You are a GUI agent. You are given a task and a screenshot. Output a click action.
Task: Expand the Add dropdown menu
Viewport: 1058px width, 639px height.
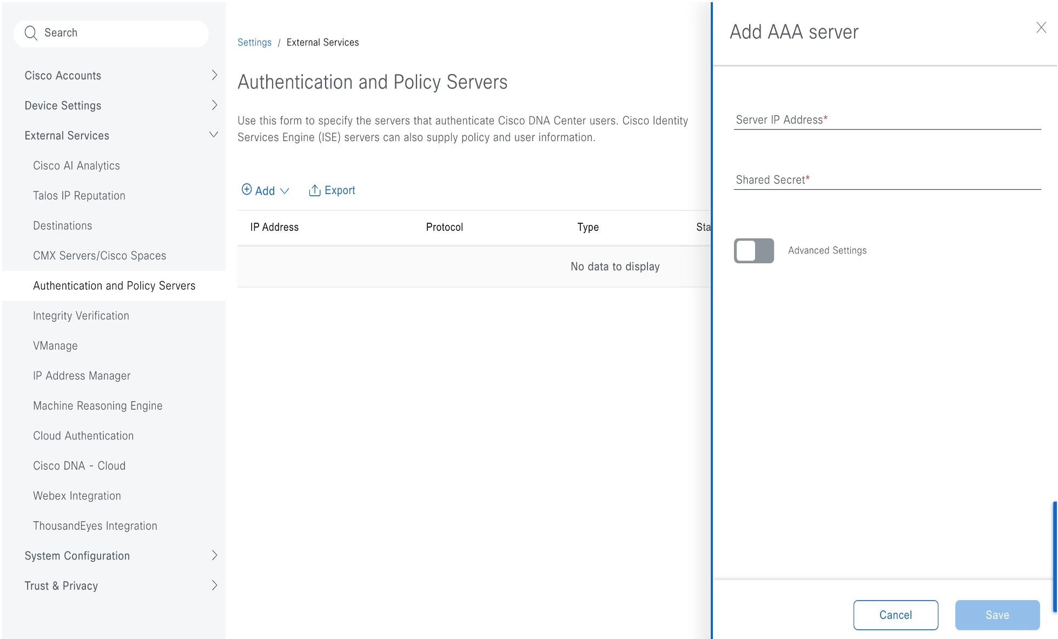(284, 190)
